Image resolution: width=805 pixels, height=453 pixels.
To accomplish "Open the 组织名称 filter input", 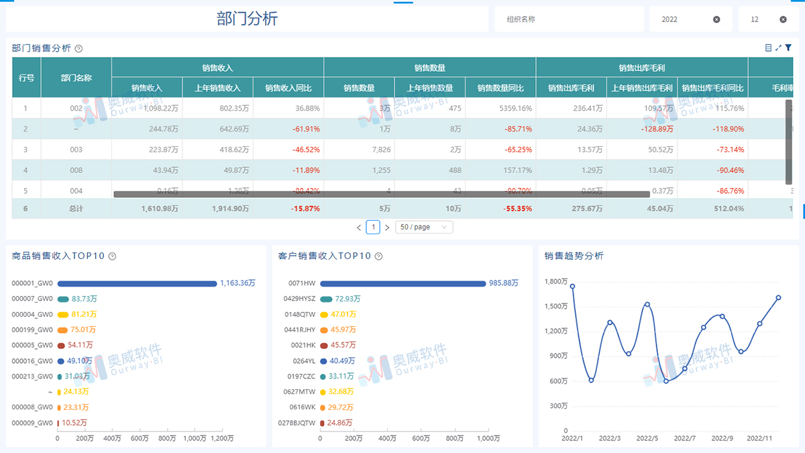I will pos(569,19).
